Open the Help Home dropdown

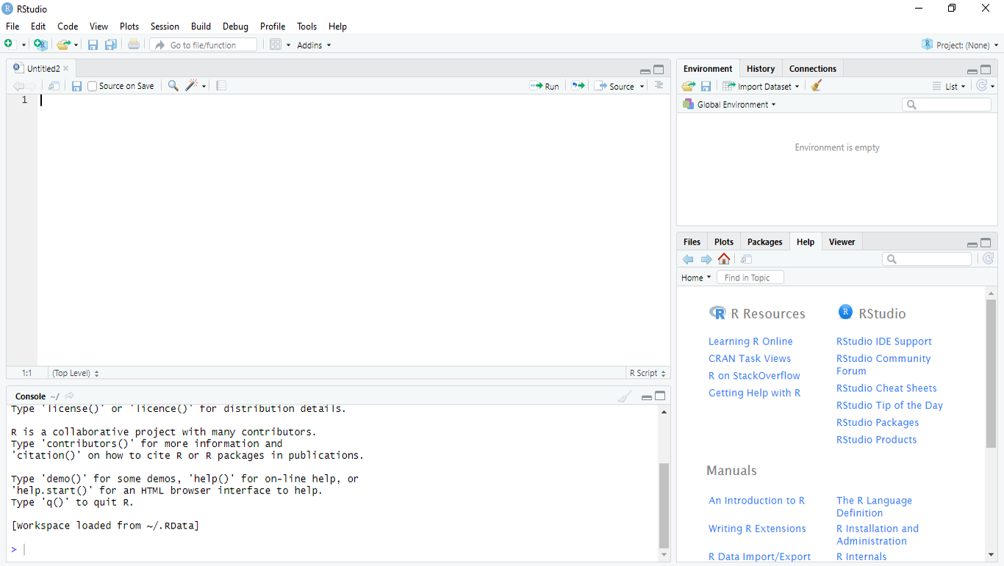coord(696,277)
